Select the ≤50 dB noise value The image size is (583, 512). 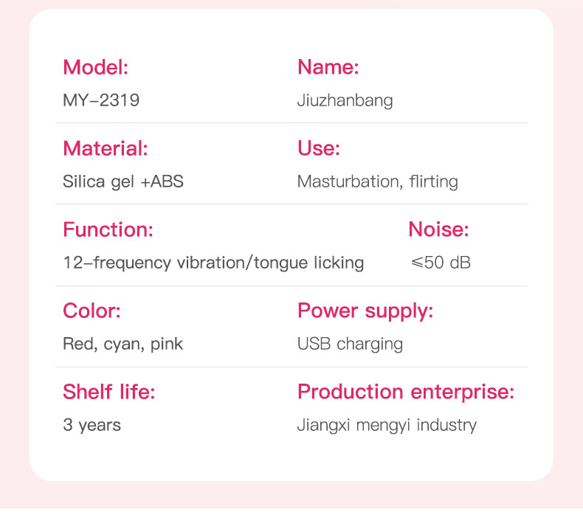coord(441,263)
